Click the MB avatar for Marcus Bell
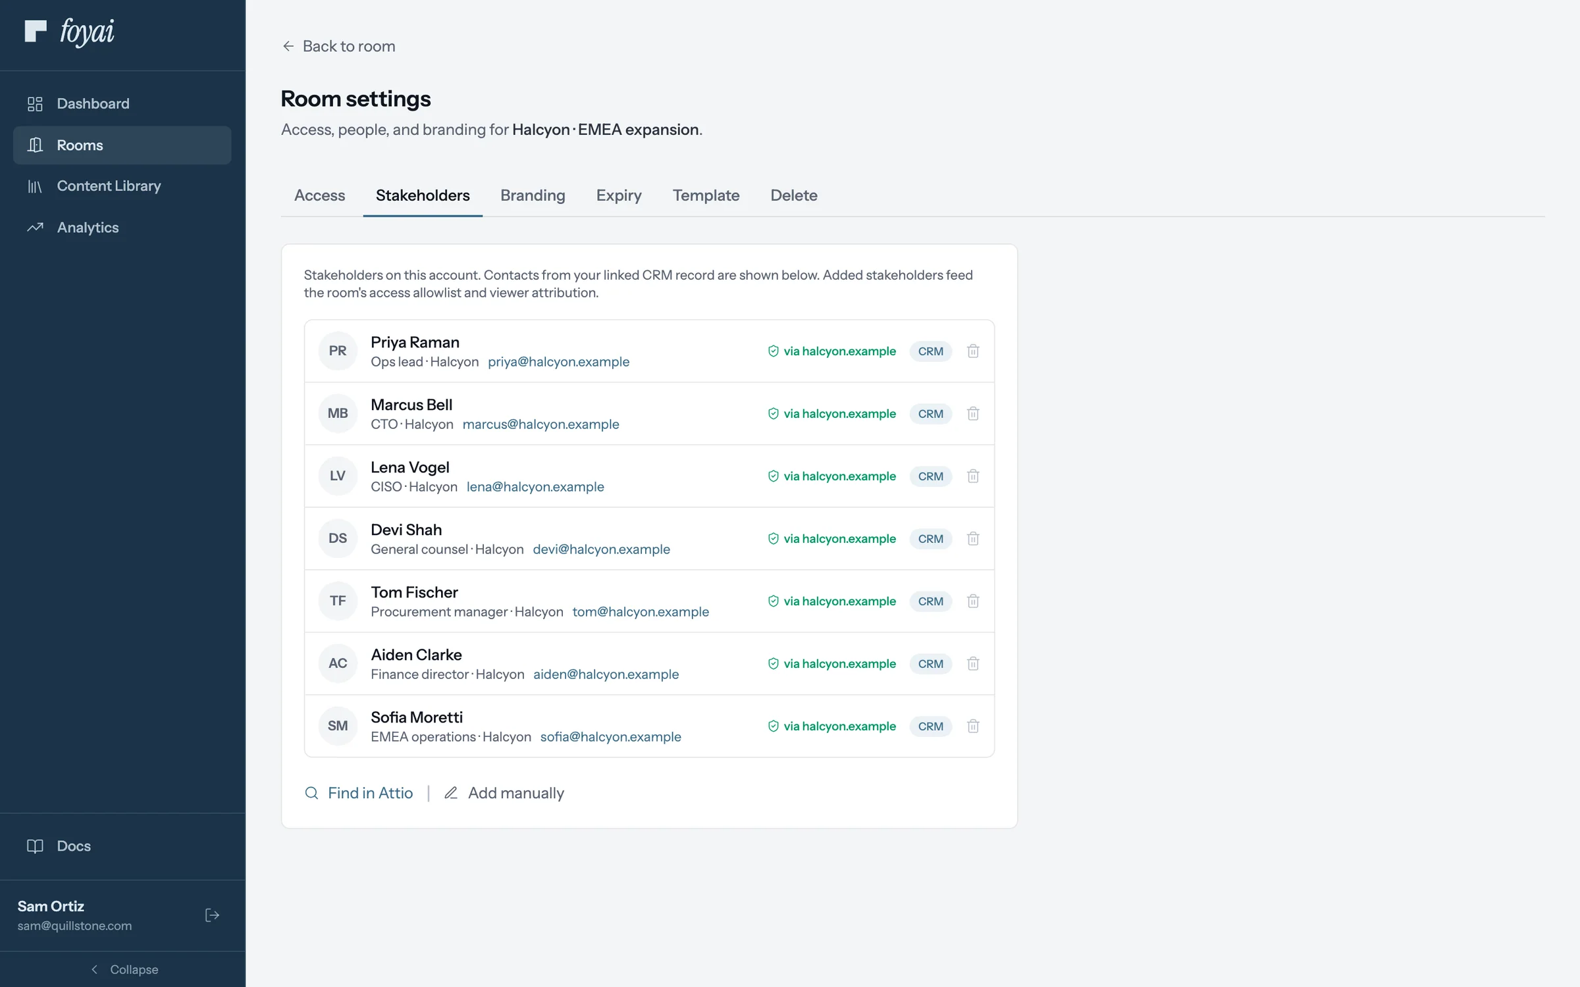The width and height of the screenshot is (1580, 987). point(338,413)
